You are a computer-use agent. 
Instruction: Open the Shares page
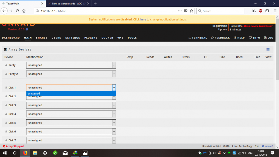tap(42, 38)
